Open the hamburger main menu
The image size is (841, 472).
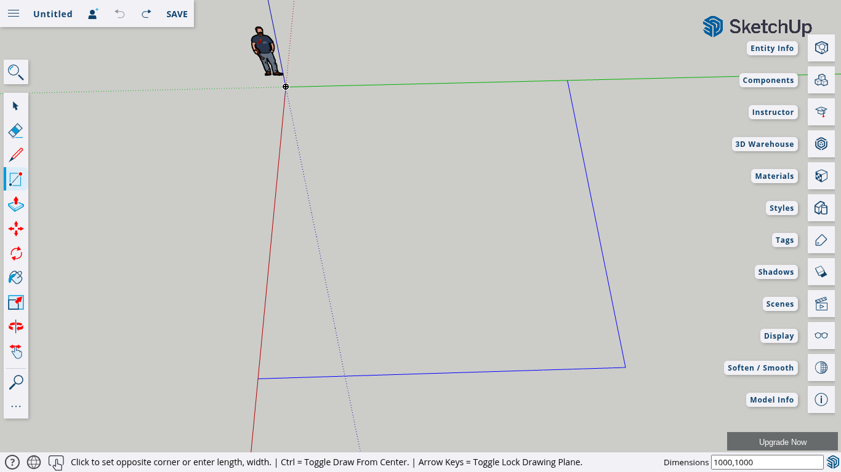(14, 14)
